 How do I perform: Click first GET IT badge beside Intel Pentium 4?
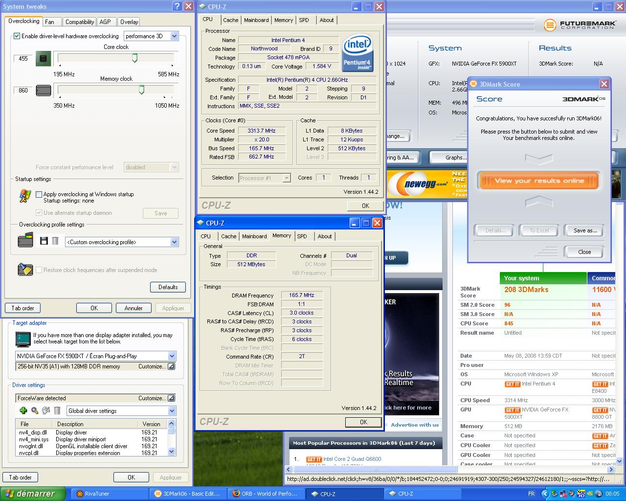pyautogui.click(x=512, y=384)
